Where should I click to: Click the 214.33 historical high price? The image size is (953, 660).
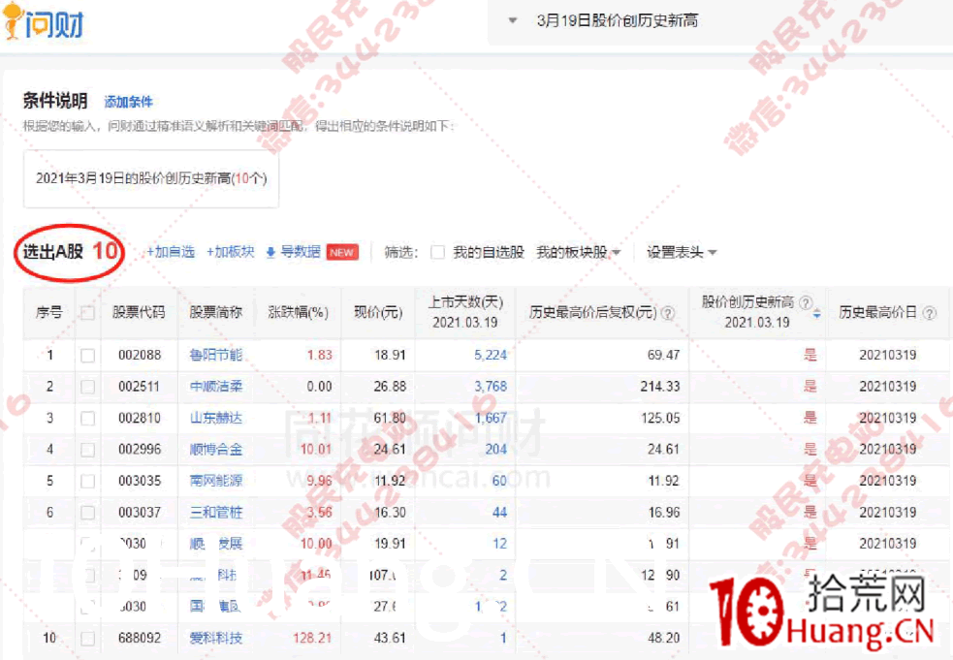point(660,387)
